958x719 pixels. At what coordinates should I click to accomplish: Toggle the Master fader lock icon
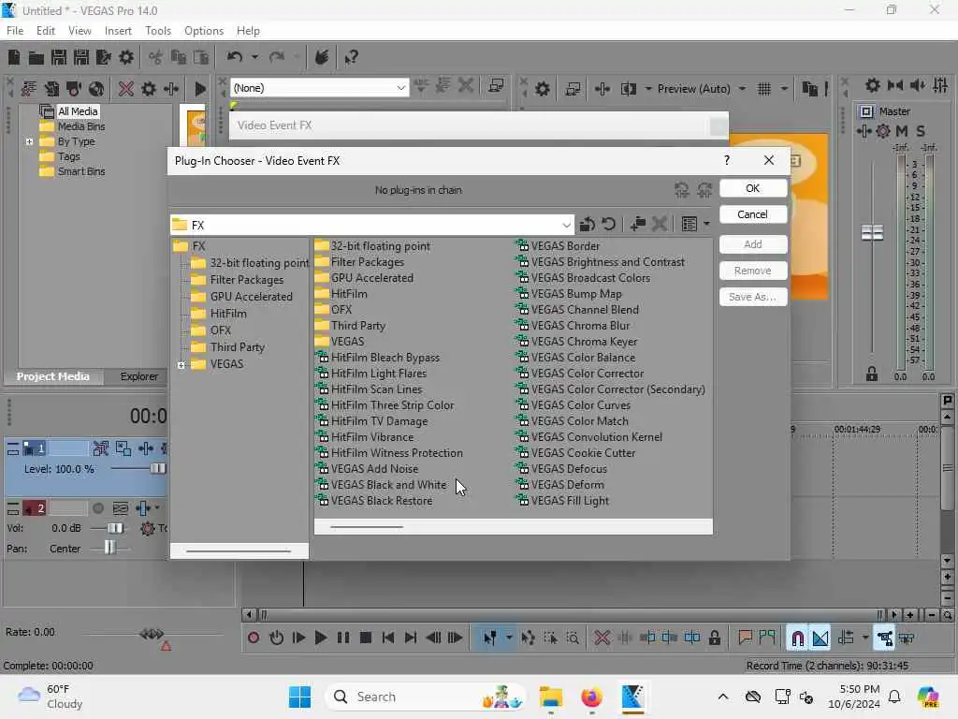[872, 374]
